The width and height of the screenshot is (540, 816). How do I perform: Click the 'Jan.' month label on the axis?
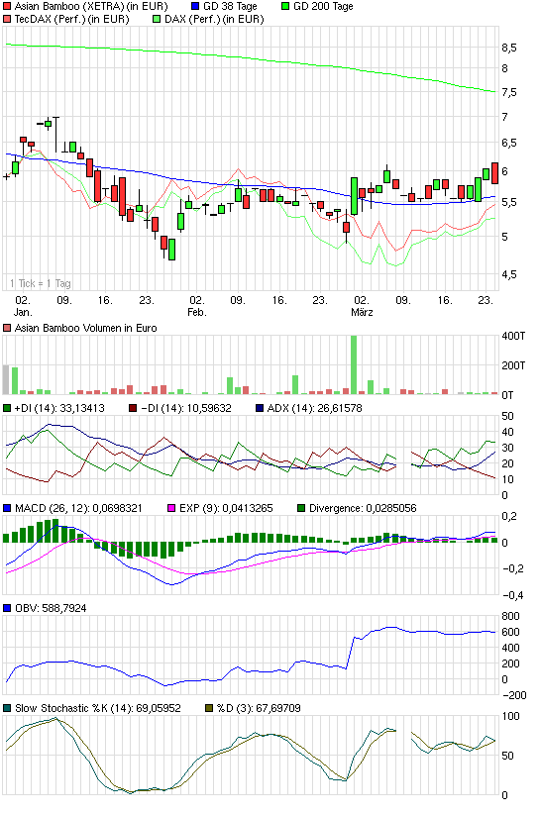[23, 312]
